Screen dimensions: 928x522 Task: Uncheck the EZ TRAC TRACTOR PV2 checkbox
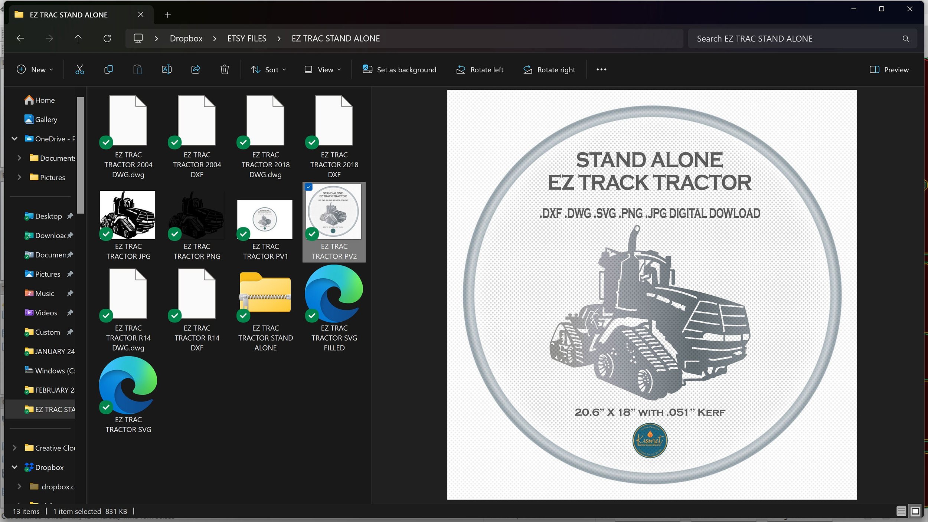(309, 187)
